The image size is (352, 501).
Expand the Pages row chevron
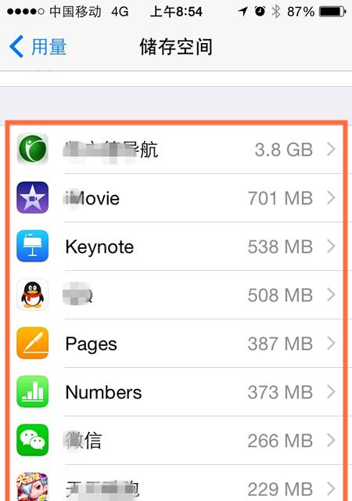331,344
